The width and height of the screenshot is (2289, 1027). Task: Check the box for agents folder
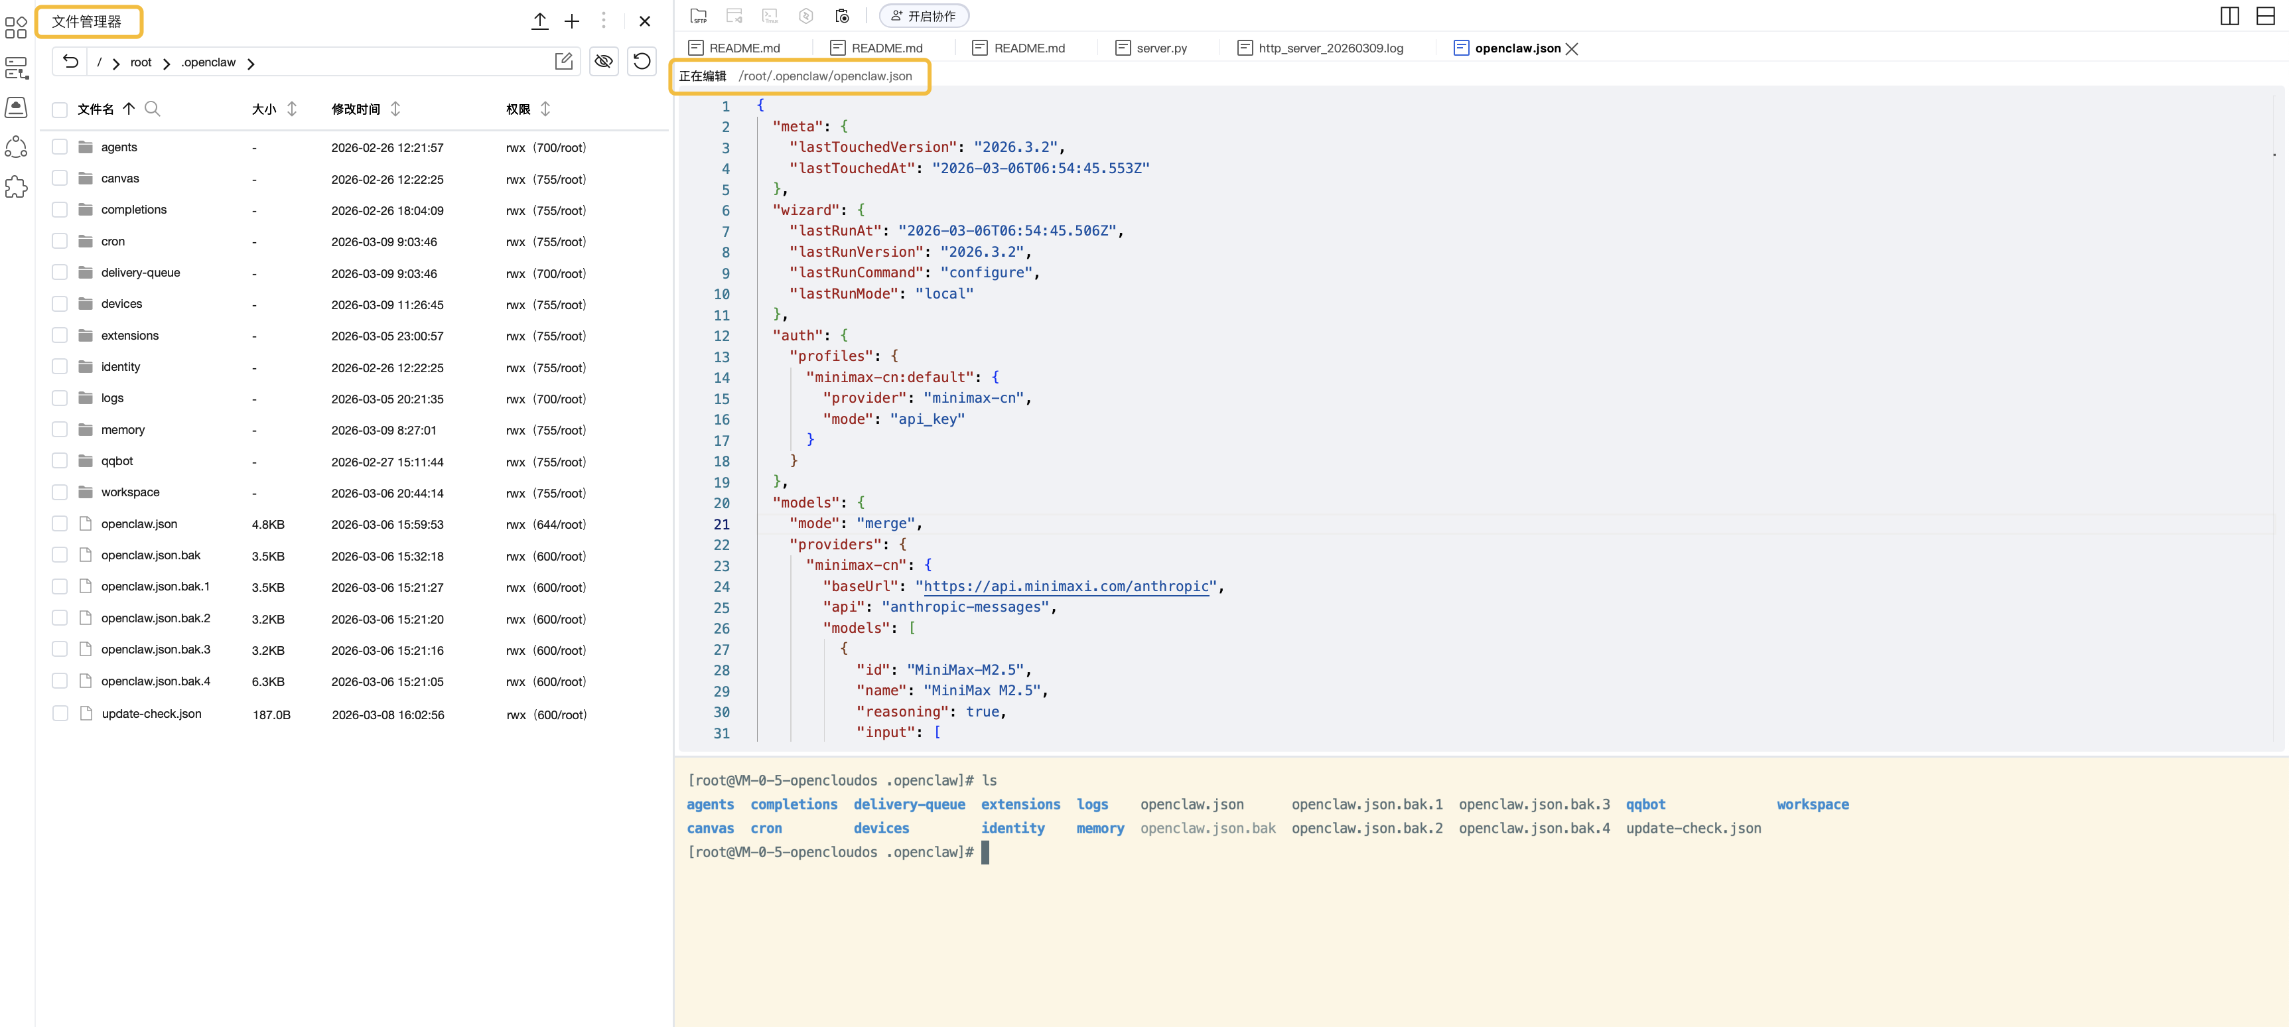(60, 147)
